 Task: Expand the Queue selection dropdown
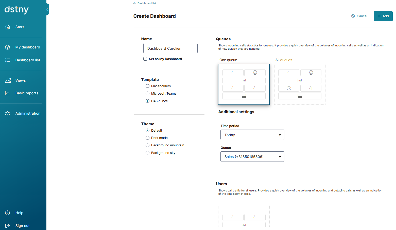point(252,157)
